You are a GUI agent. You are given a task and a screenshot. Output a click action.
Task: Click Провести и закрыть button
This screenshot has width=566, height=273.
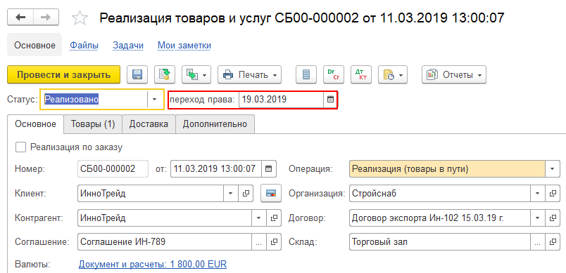(x=63, y=75)
